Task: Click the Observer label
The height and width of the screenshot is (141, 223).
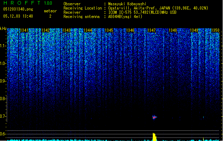Action: click(x=72, y=4)
